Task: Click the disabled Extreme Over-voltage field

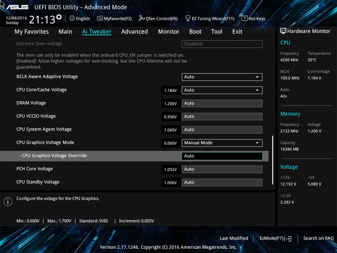Action: [x=222, y=44]
